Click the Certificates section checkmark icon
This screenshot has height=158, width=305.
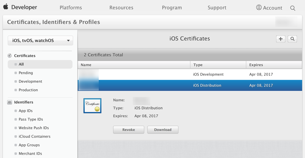click(x=10, y=56)
